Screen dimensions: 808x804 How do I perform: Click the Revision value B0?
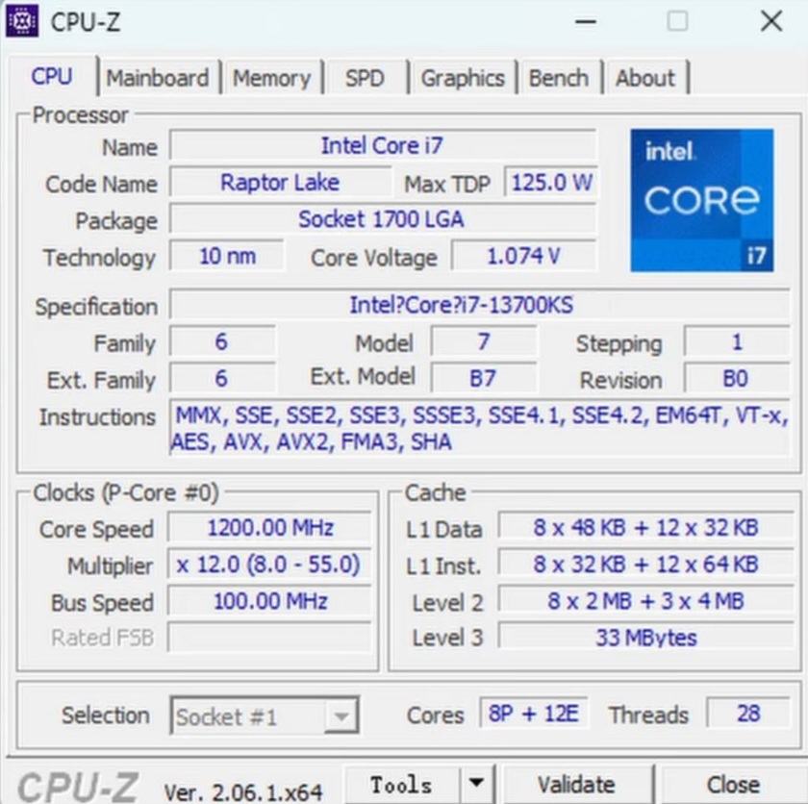(737, 379)
